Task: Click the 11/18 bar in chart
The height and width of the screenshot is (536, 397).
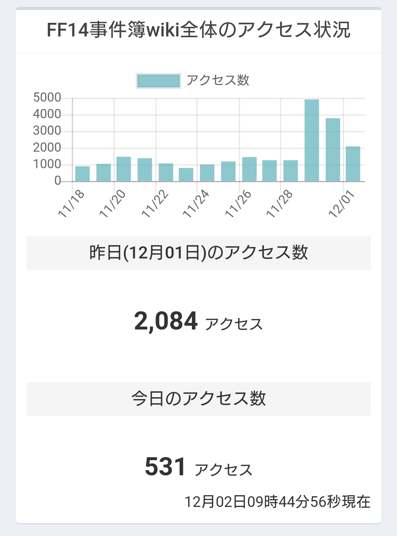Action: [x=82, y=174]
